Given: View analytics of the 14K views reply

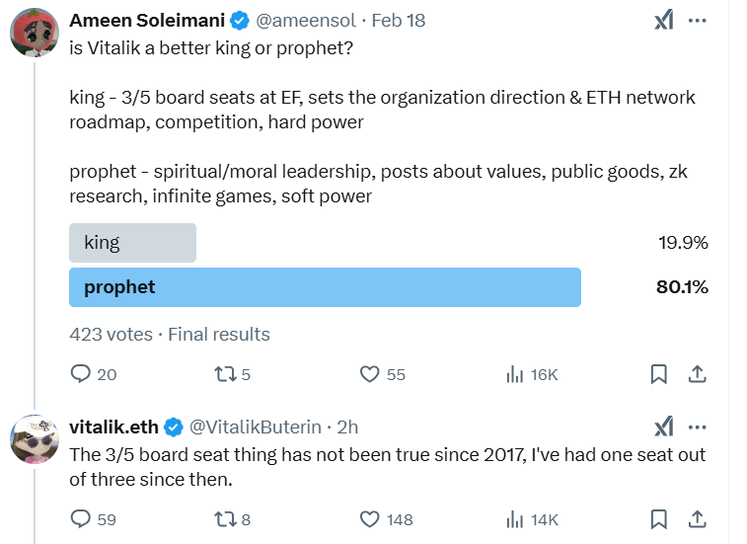Looking at the screenshot, I should 514,519.
